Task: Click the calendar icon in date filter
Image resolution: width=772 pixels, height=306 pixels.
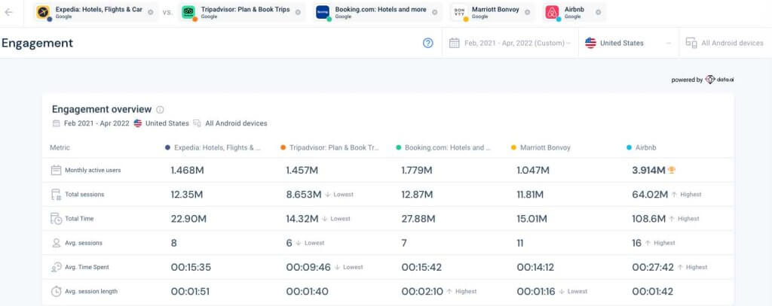Action: pos(454,43)
